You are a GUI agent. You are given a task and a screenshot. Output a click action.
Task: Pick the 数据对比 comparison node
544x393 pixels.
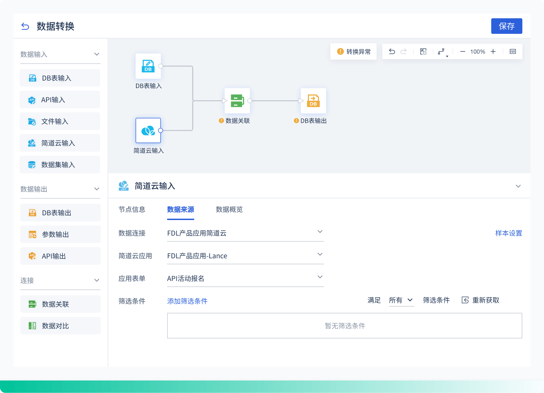tap(60, 326)
